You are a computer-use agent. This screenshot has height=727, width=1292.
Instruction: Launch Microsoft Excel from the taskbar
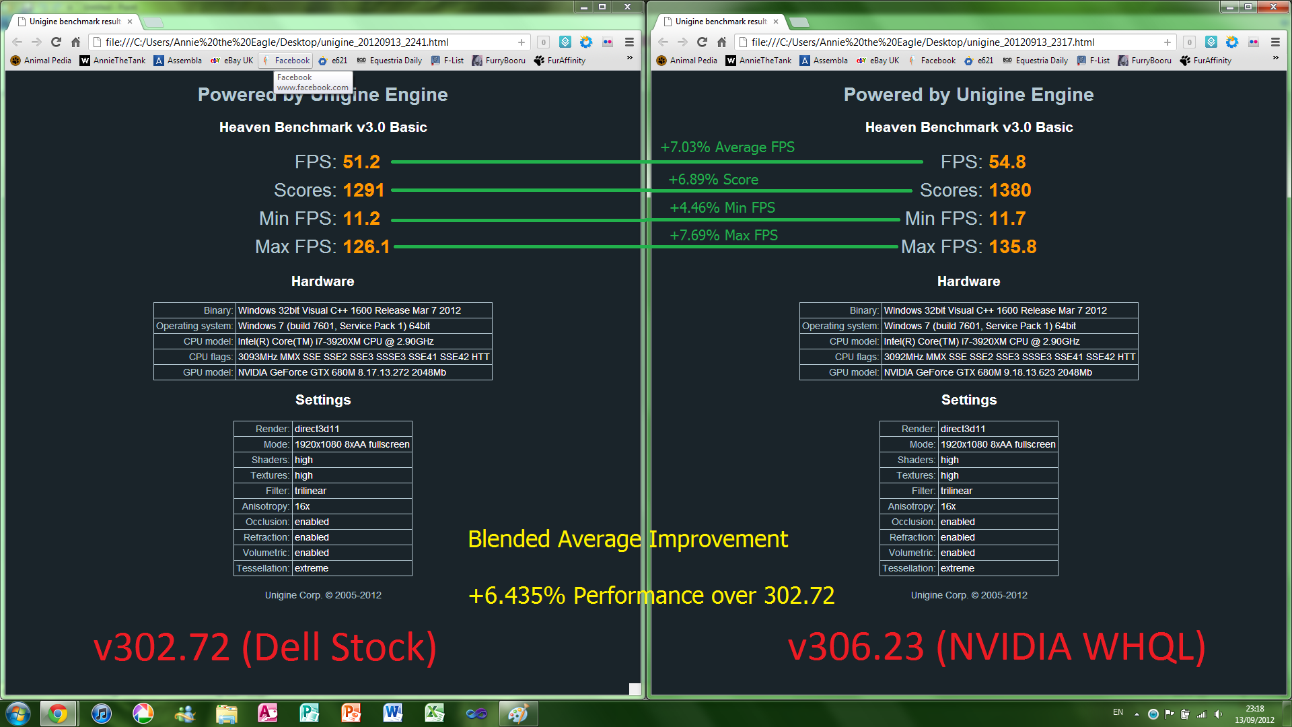pyautogui.click(x=435, y=714)
